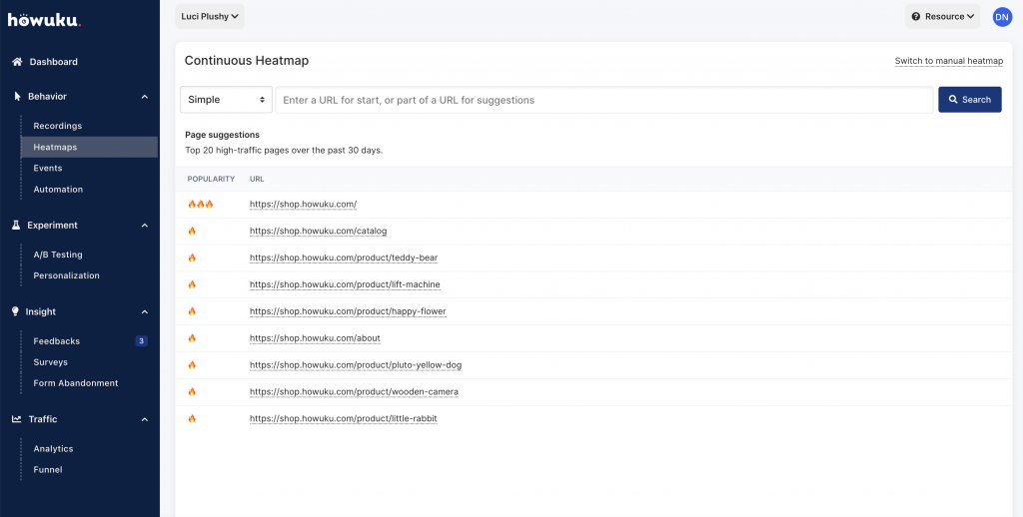The height and width of the screenshot is (517, 1023).
Task: Focus the URL search input field
Action: [x=604, y=100]
